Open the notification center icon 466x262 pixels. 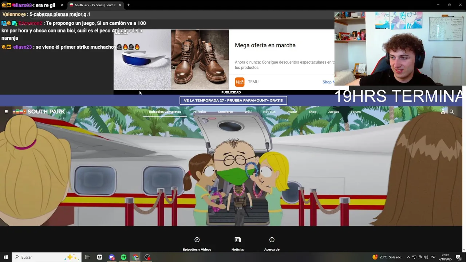coord(458,257)
